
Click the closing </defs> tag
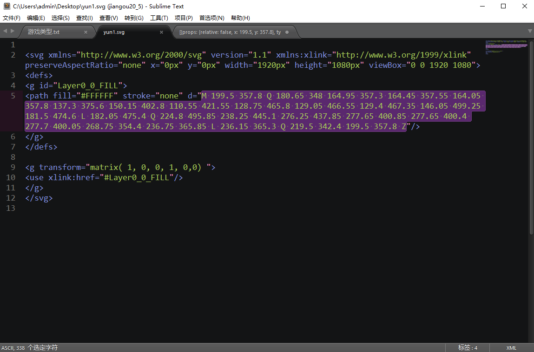tap(41, 147)
